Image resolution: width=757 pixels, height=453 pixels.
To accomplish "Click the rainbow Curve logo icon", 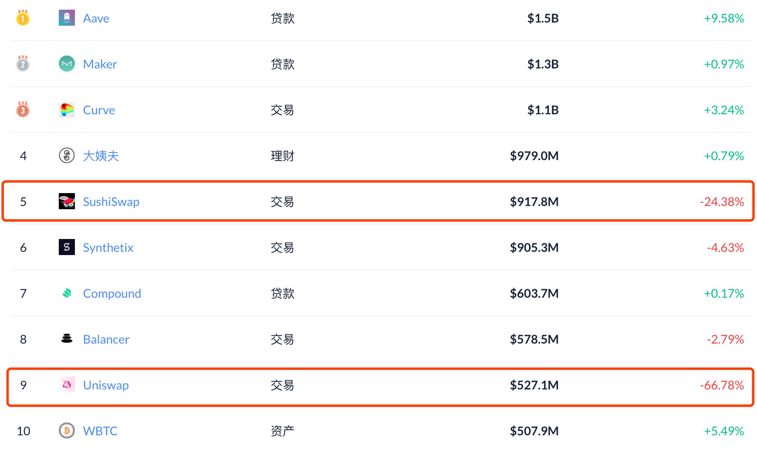I will (x=66, y=109).
